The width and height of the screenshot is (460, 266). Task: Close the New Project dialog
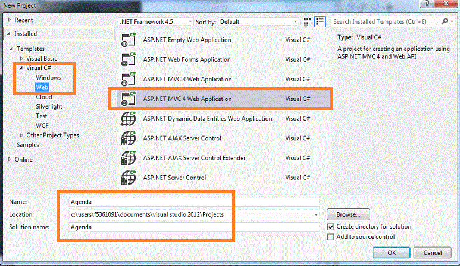tap(446, 3)
